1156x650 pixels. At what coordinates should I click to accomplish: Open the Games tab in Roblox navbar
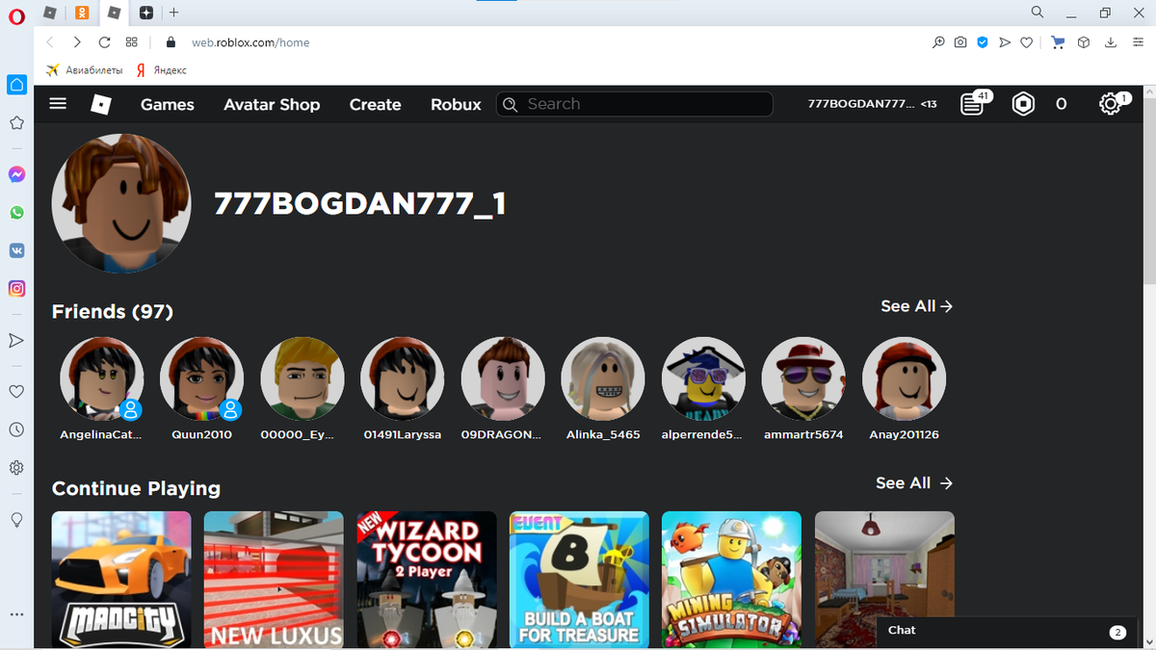[x=168, y=104]
